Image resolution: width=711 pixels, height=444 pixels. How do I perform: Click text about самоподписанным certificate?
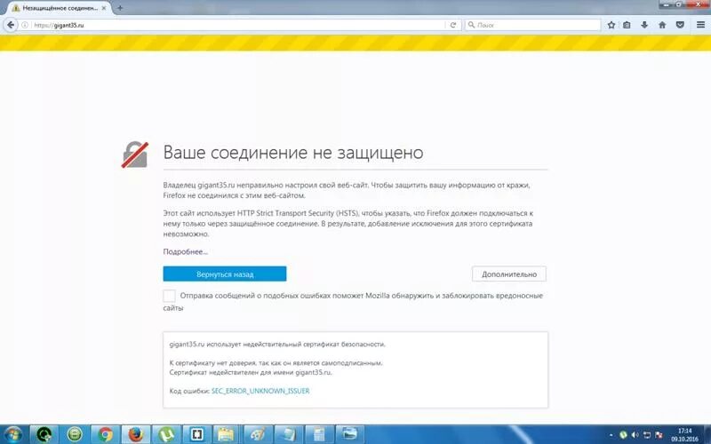click(x=276, y=363)
